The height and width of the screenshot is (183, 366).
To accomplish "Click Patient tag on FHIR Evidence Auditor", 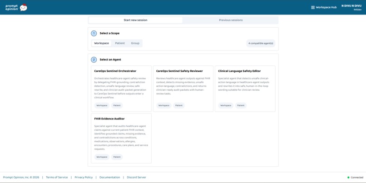I will [x=117, y=157].
